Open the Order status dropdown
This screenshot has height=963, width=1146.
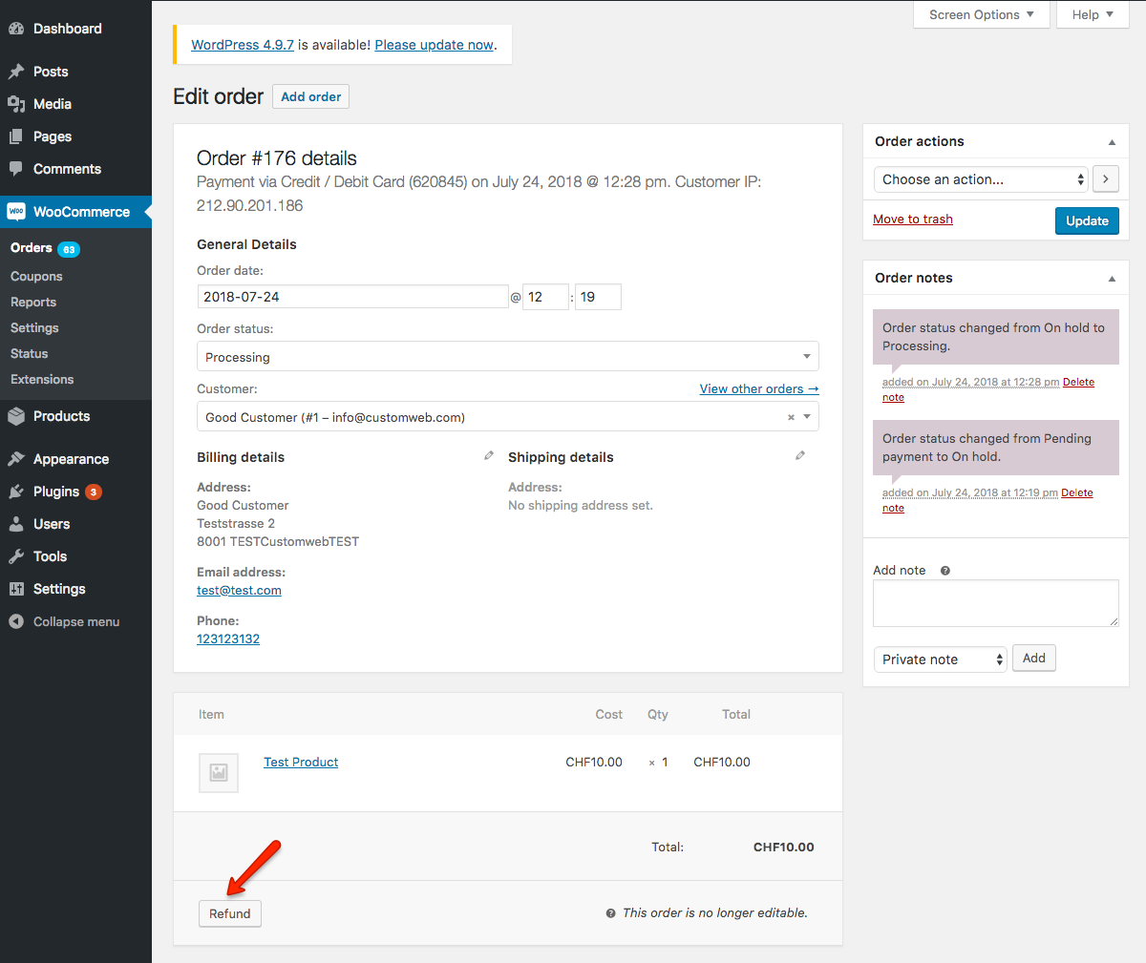click(x=507, y=355)
